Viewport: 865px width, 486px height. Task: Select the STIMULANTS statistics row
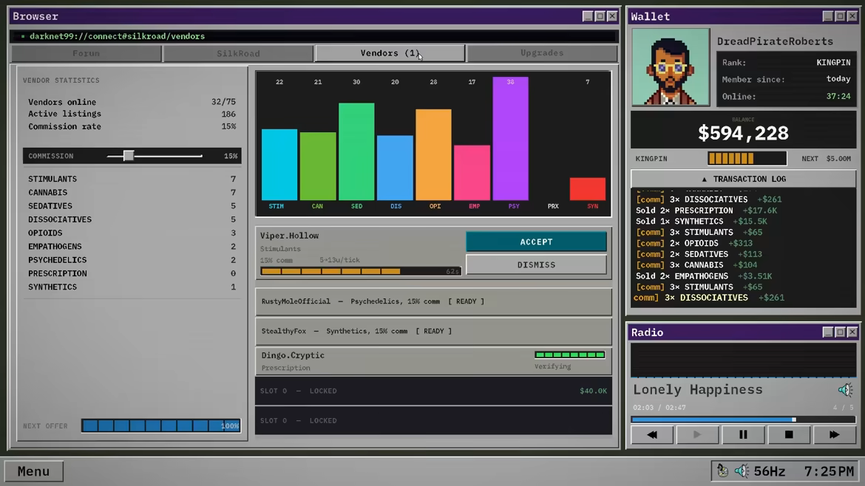[132, 179]
